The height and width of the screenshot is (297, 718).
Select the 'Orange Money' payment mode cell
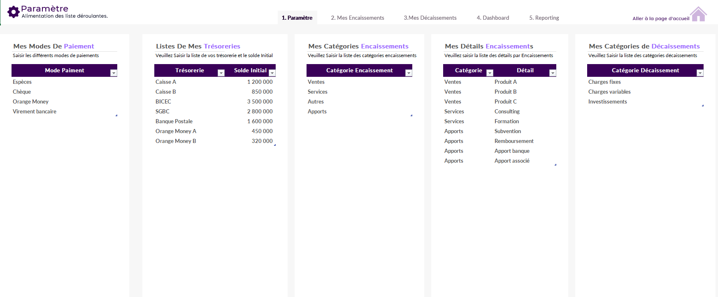(x=65, y=101)
